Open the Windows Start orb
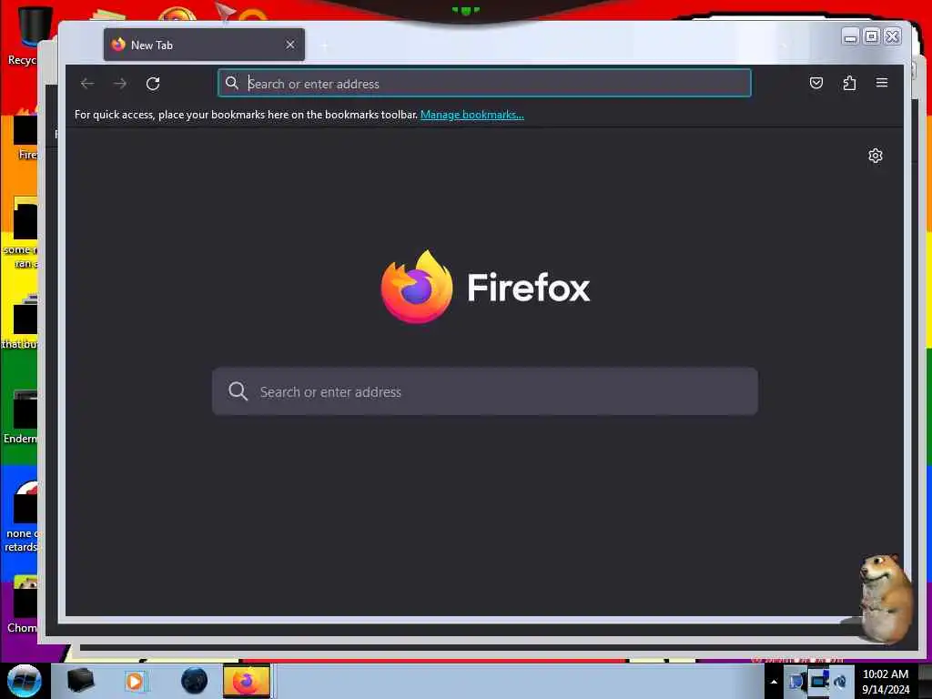Viewport: 932px width, 699px height. (x=25, y=681)
